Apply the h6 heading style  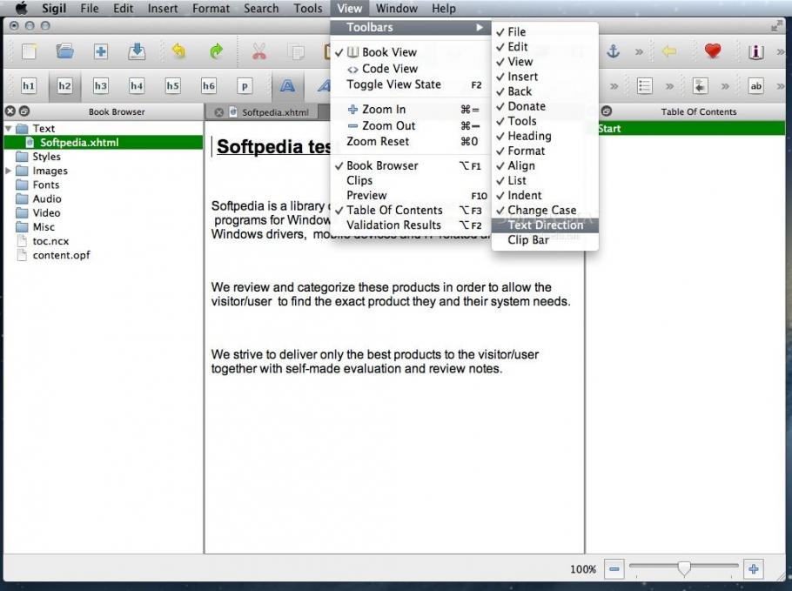coord(209,86)
